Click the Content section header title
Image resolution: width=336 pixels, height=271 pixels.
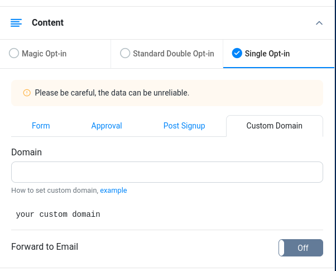pos(47,23)
